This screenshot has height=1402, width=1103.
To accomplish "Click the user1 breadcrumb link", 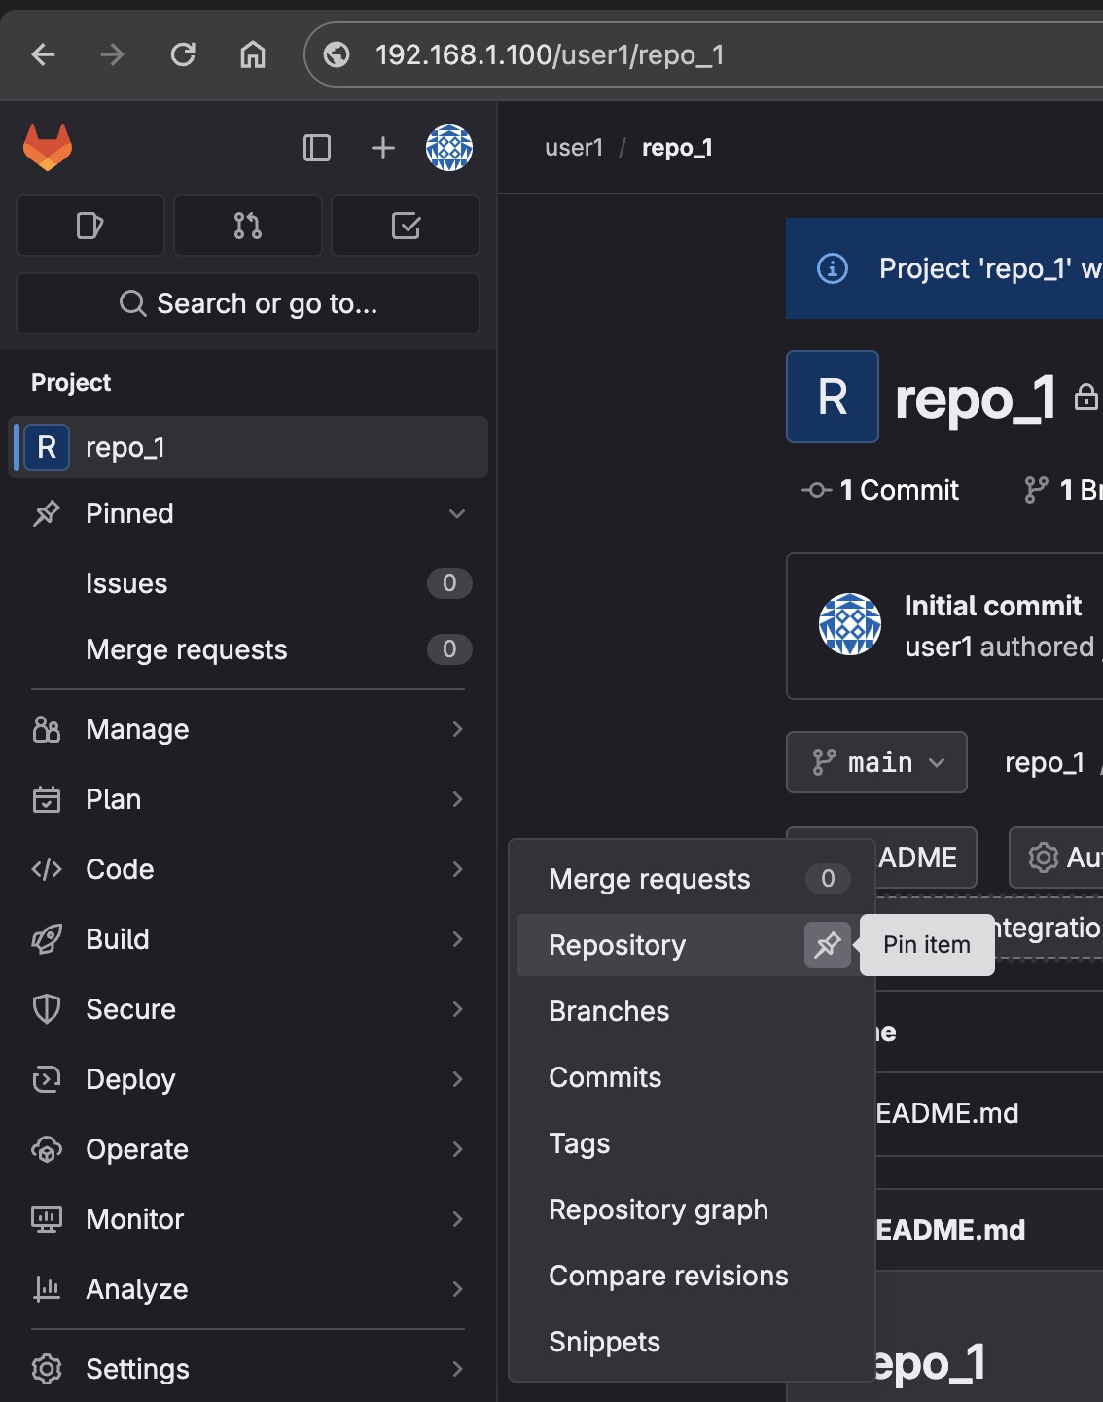I will pos(574,148).
